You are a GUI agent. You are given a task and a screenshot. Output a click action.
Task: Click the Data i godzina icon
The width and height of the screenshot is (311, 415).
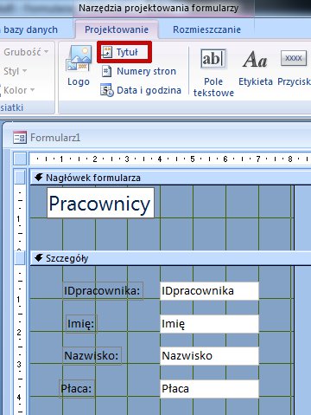(107, 90)
